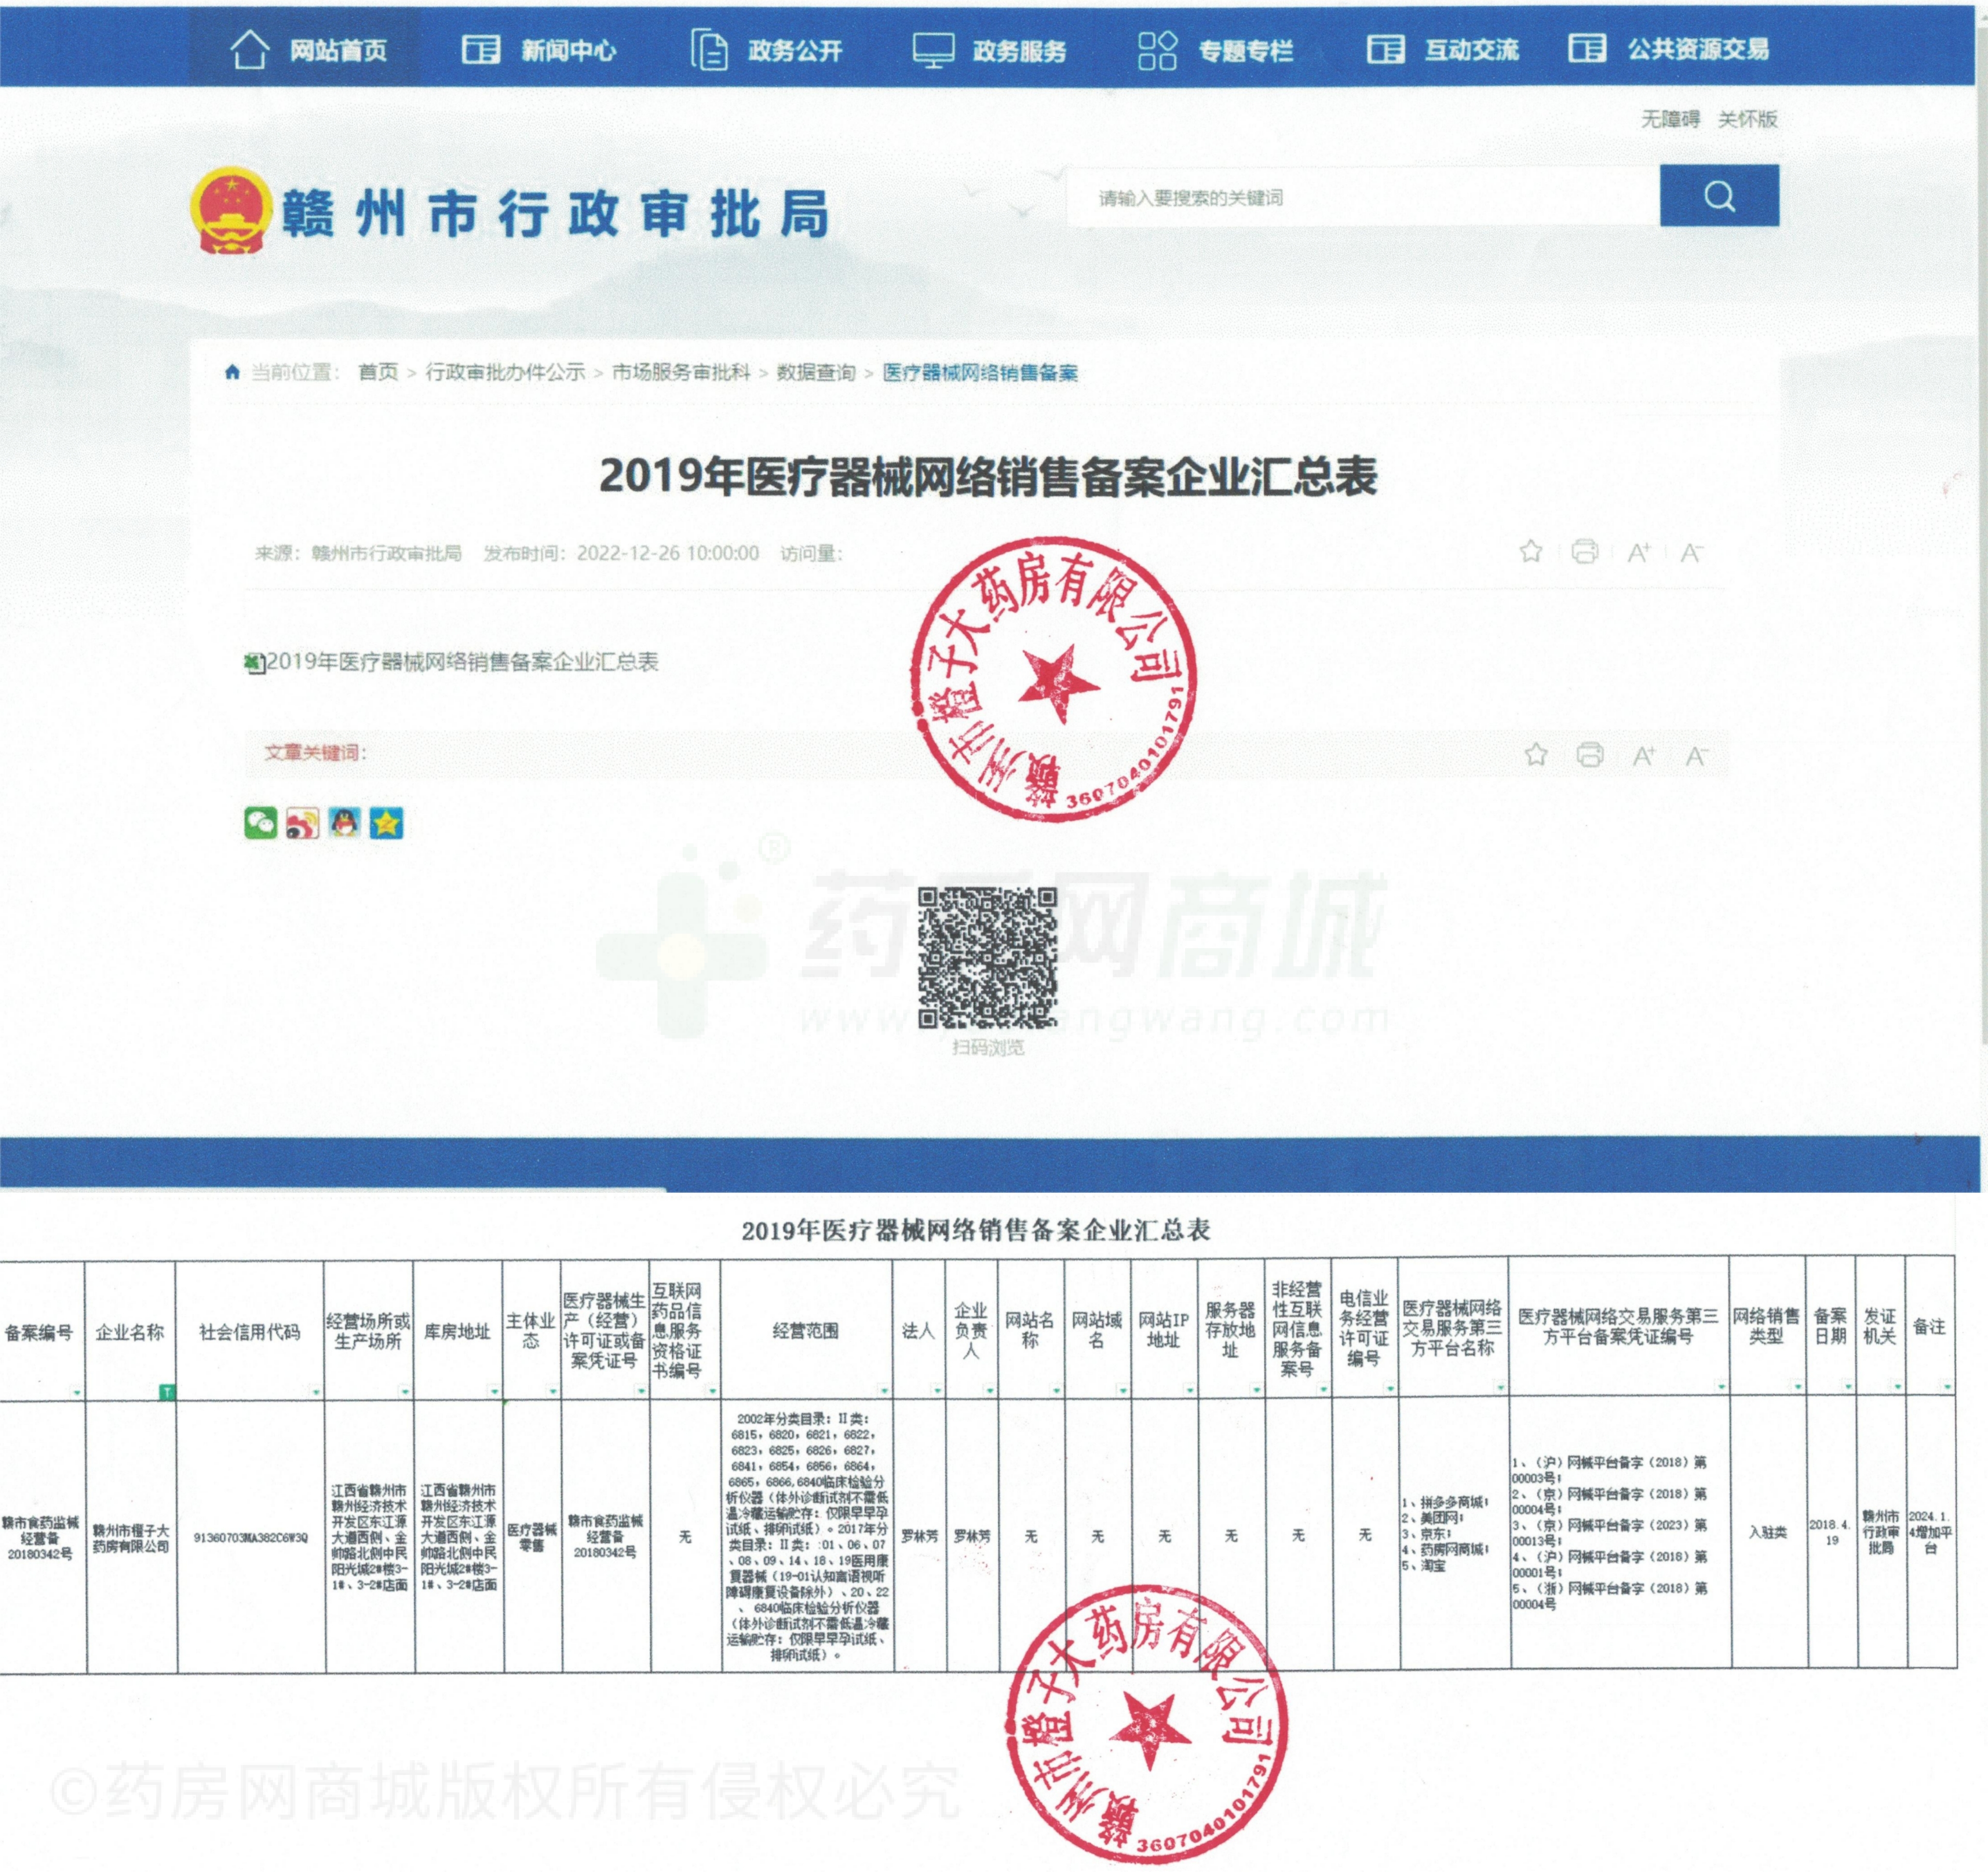This screenshot has width=1988, height=1872.
Task: Select the 入驻类 sales type cell
Action: pyautogui.click(x=1768, y=1533)
